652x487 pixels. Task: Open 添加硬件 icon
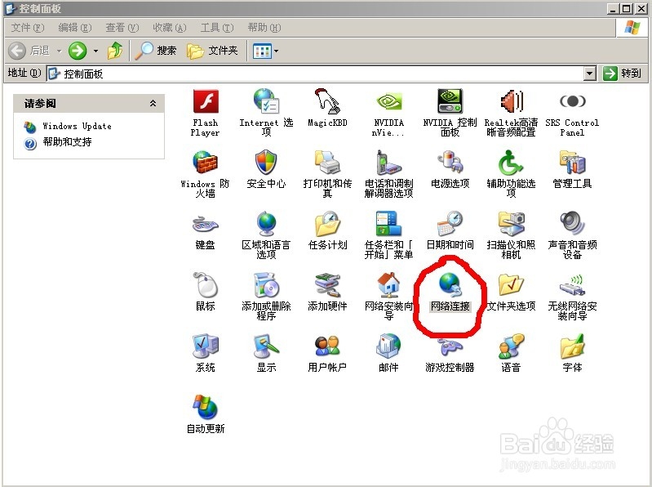327,284
